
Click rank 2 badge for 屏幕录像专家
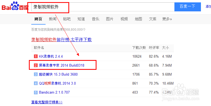click(x=36, y=65)
